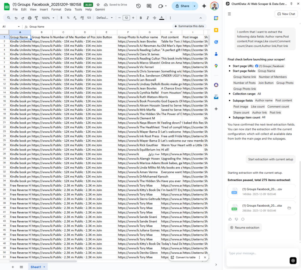
Task: Select the paint format tool
Action: click(36, 18)
